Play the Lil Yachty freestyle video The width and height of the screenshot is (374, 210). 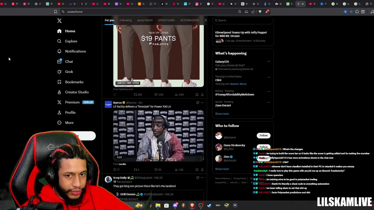(158, 136)
